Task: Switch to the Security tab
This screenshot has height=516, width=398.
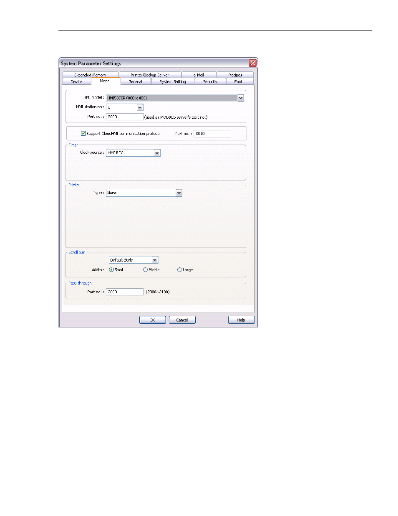Action: (x=210, y=81)
